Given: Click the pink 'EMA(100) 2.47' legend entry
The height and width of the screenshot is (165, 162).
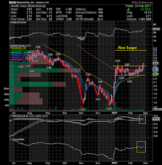Looking at the screenshot, I should (19, 60).
